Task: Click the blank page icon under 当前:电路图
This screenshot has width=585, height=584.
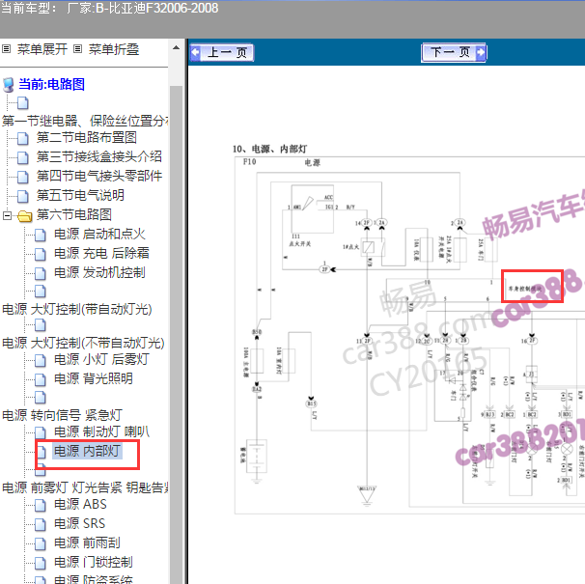Action: click(23, 103)
